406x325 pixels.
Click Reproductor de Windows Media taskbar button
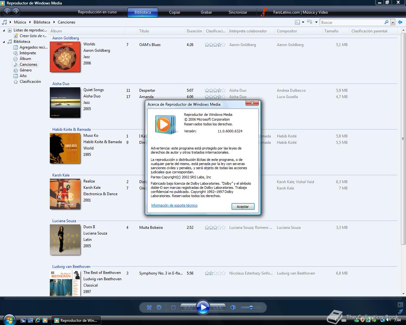pyautogui.click(x=76, y=320)
